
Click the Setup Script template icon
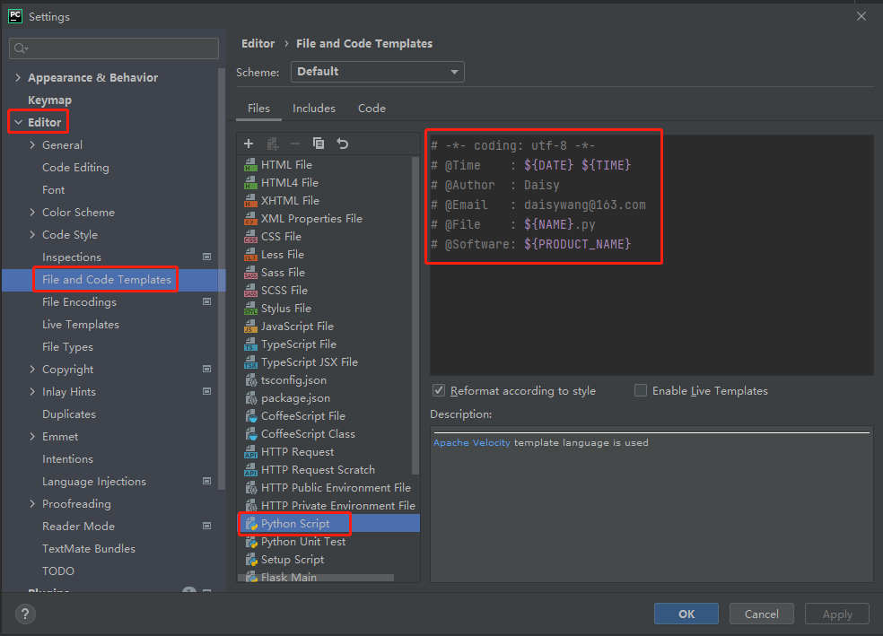tap(251, 560)
